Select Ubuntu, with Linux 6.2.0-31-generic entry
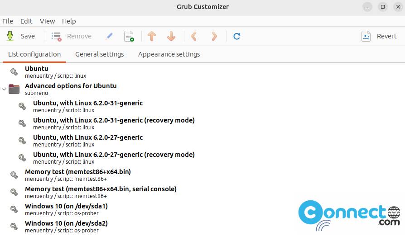 (202, 106)
